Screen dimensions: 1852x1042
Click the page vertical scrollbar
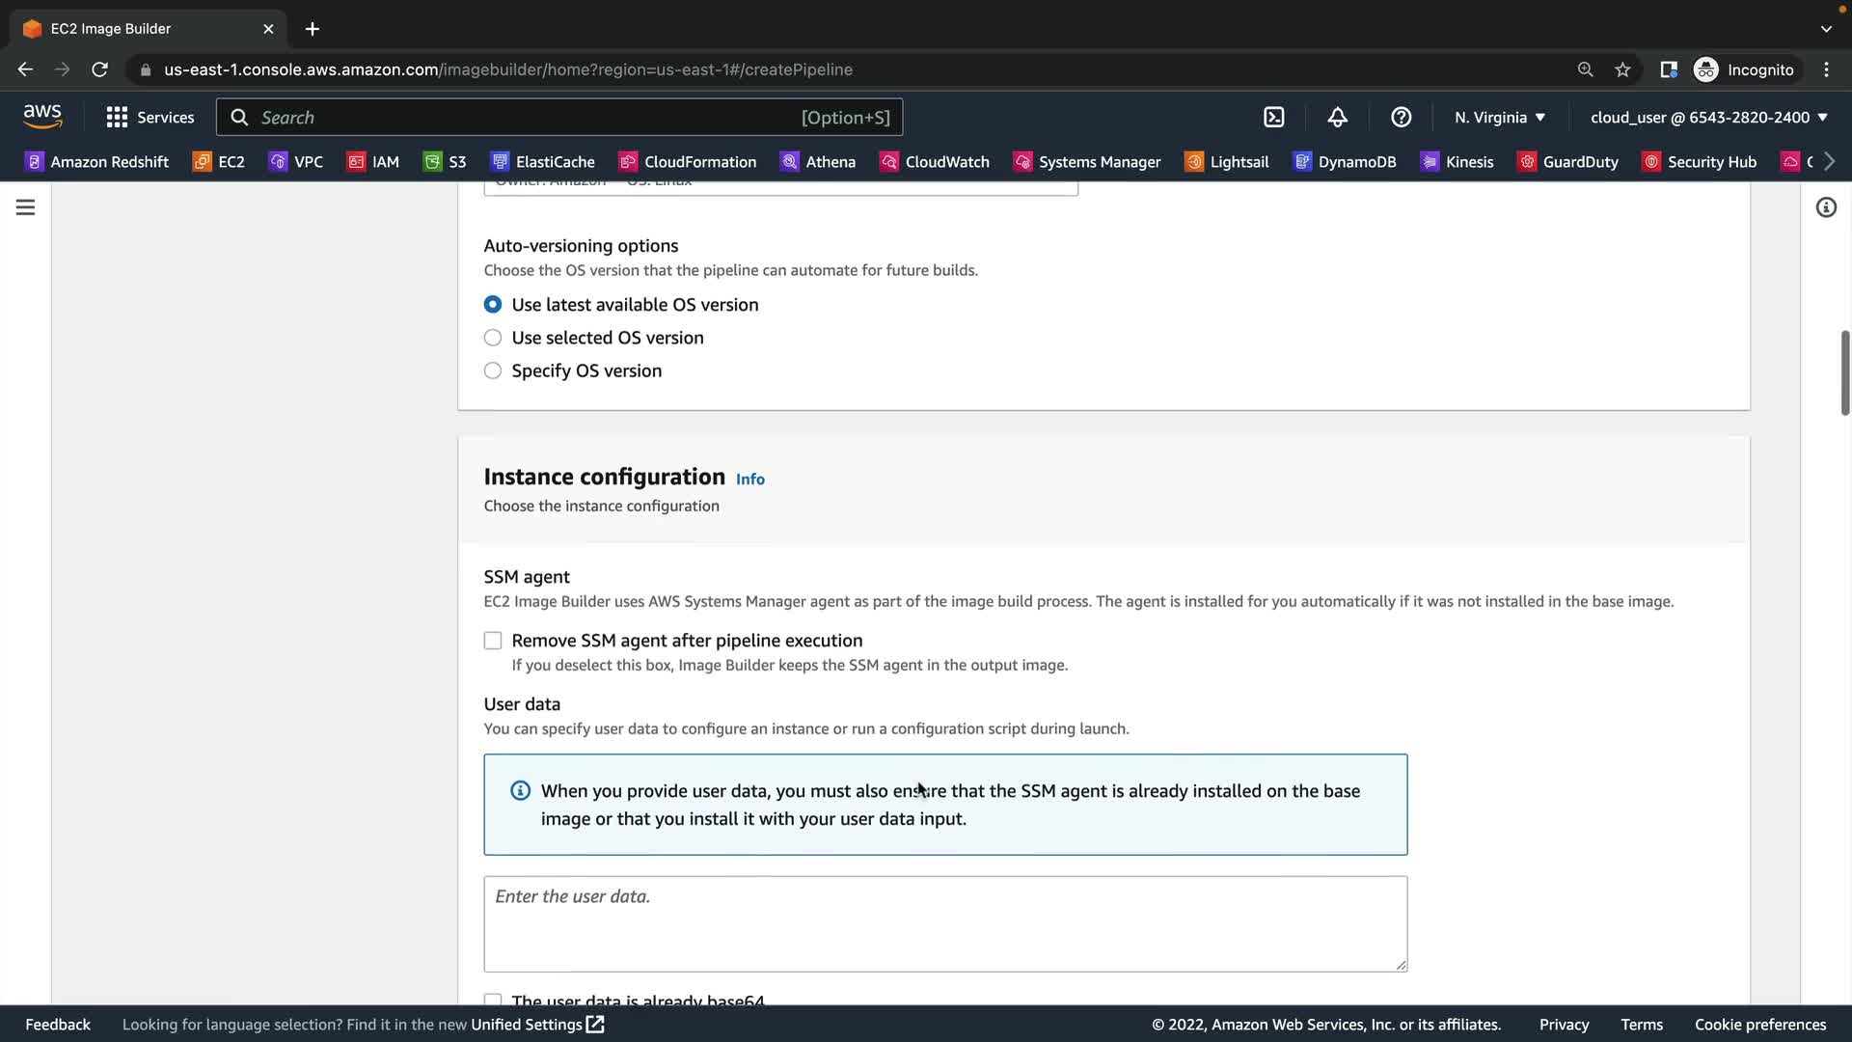pos(1844,372)
